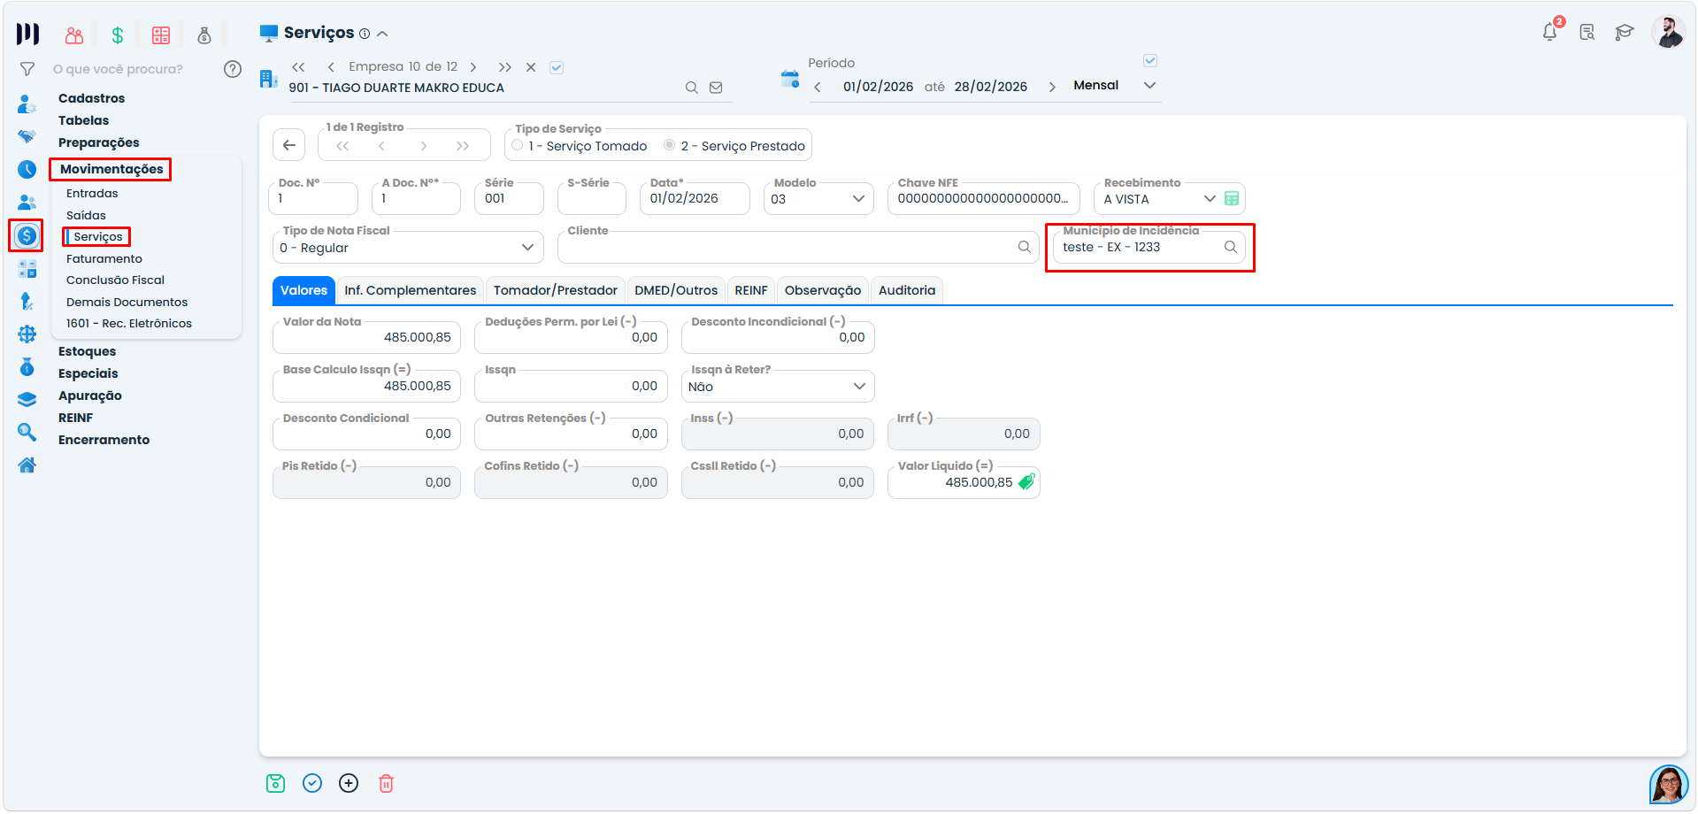The width and height of the screenshot is (1698, 814).
Task: Click the green tag icon in Valor Liquido
Action: pyautogui.click(x=1026, y=482)
